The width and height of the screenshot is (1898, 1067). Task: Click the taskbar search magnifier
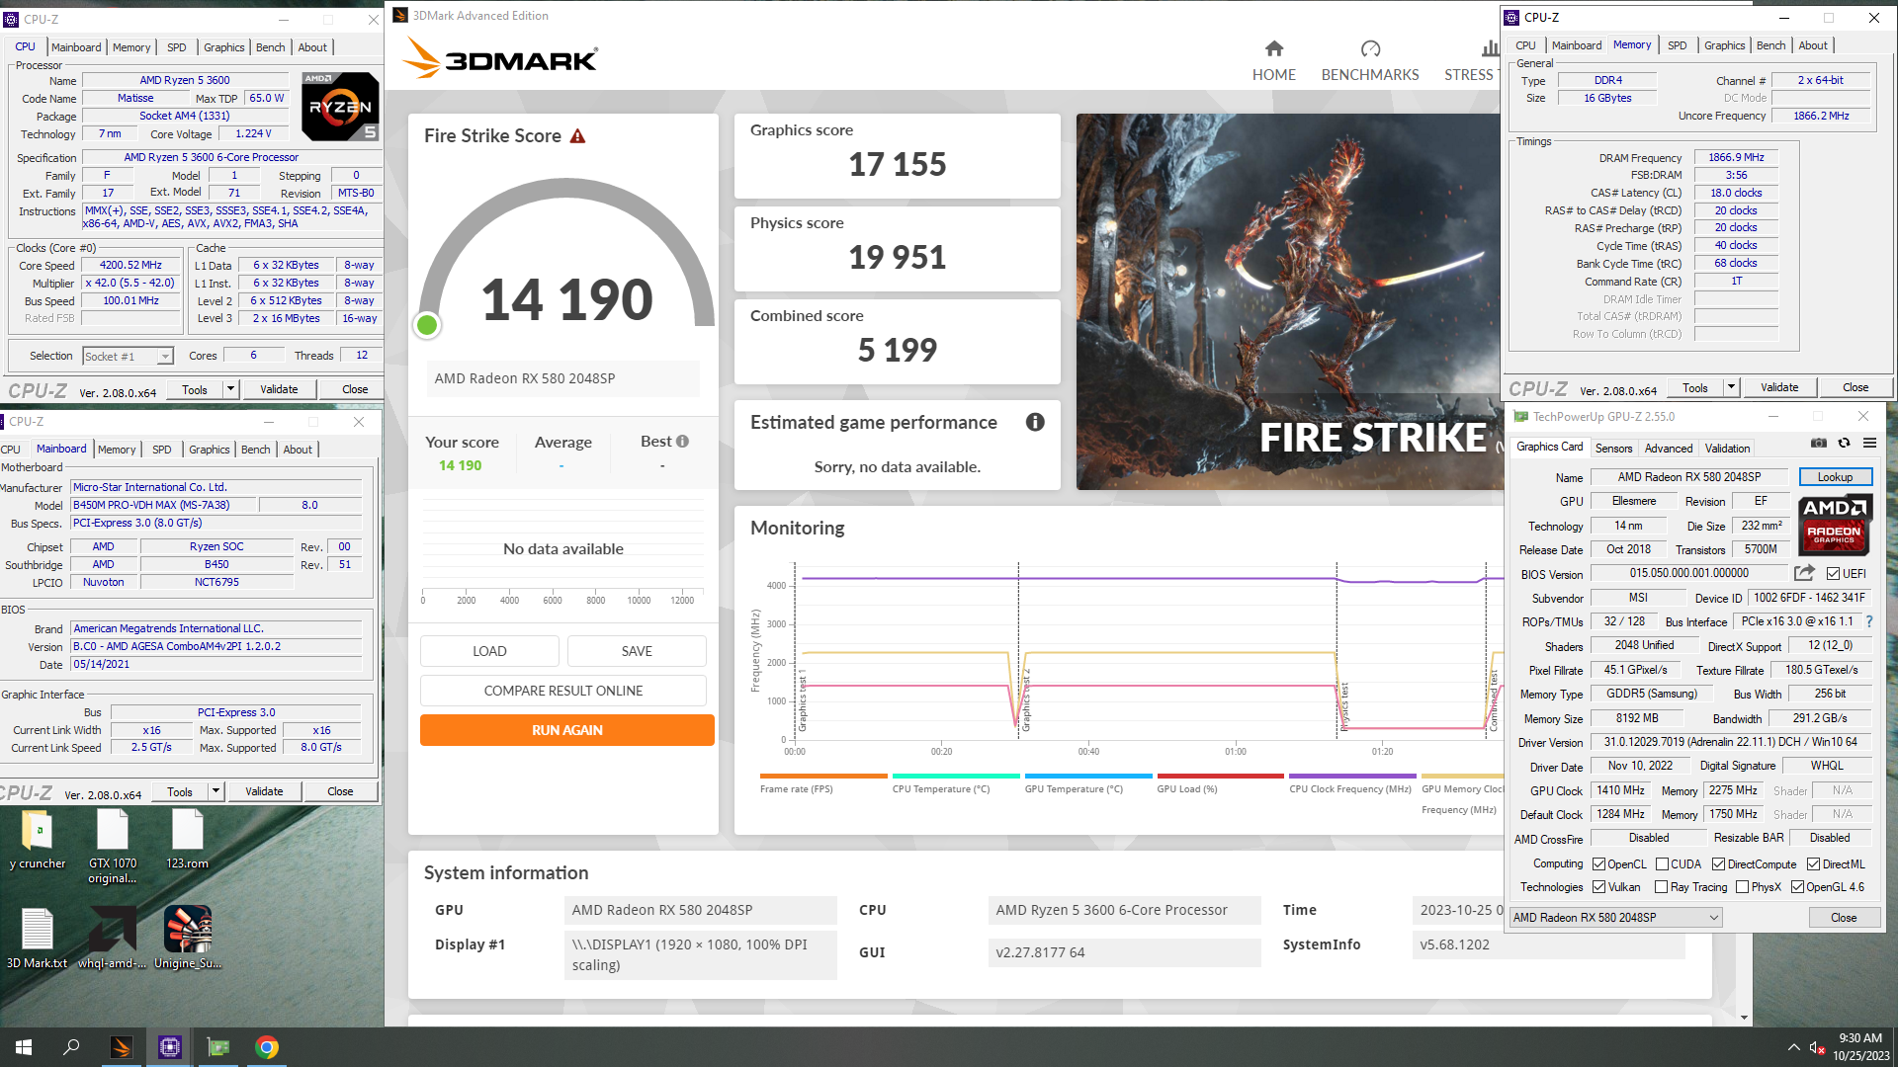pyautogui.click(x=71, y=1047)
